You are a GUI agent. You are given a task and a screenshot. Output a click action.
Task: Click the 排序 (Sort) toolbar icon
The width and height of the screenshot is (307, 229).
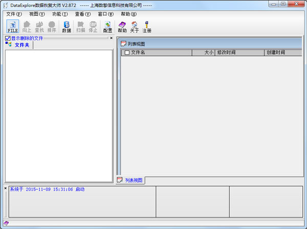point(52,27)
